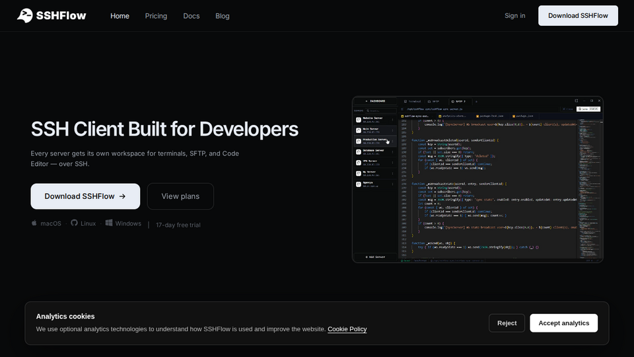Click the Linux platform icon
This screenshot has height=357, width=634.
point(74,223)
